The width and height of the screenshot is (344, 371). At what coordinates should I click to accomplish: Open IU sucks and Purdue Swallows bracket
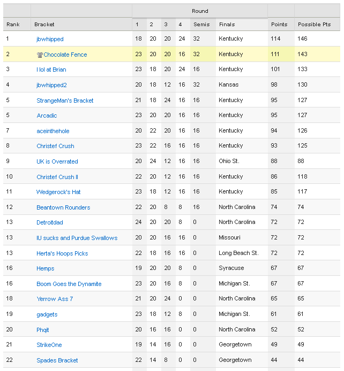77,238
